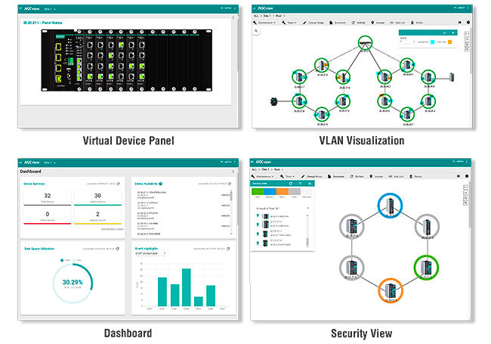Viewport: 491px width, 344px height.
Task: Confirm VLAN panel with checkmark icon
Action: tap(444, 33)
